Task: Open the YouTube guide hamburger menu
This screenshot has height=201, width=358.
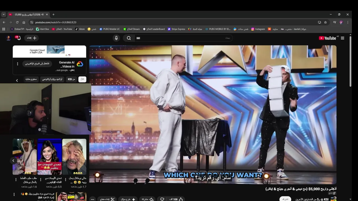Action: (342, 38)
